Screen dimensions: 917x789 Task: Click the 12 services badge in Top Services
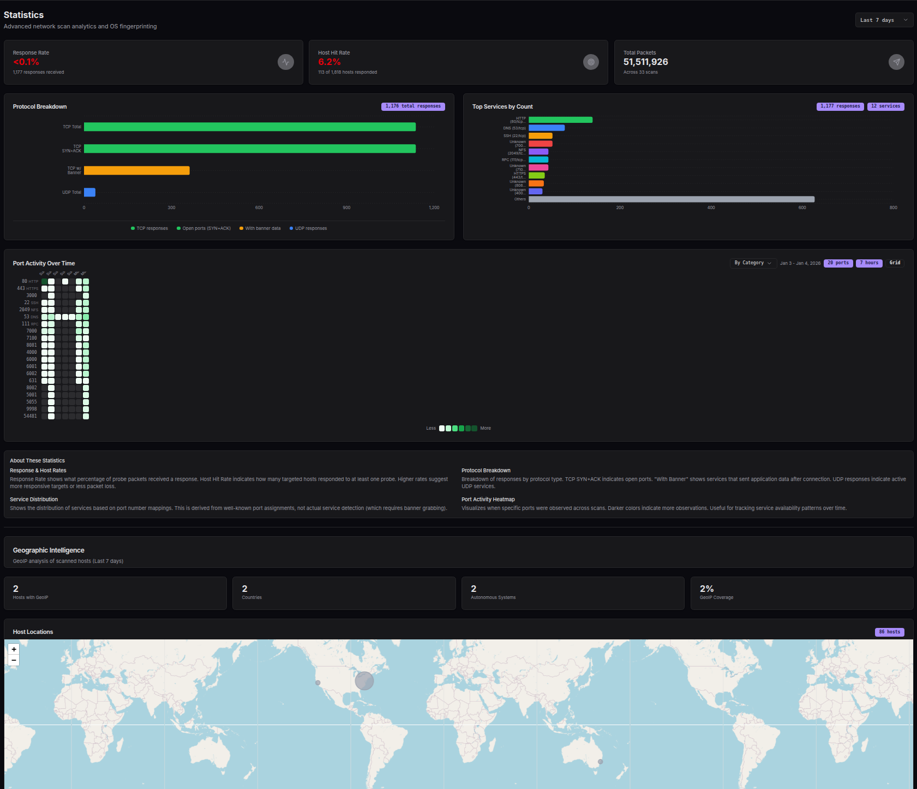pos(885,106)
